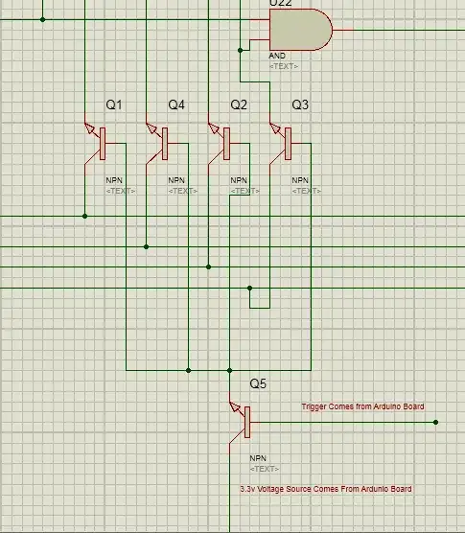Select the '3.3v Voltage Source' text note
Image resolution: width=465 pixels, height=533 pixels.
click(326, 489)
